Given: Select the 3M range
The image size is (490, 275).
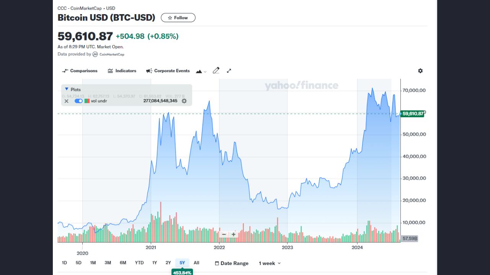Looking at the screenshot, I should [108, 263].
